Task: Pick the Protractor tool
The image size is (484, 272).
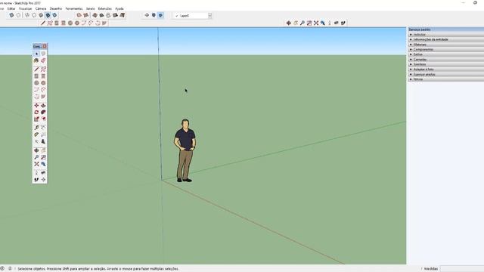Action: (36, 134)
